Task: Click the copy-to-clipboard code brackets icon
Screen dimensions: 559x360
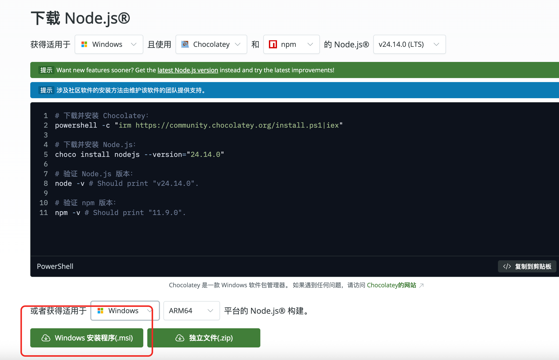Action: pos(507,266)
